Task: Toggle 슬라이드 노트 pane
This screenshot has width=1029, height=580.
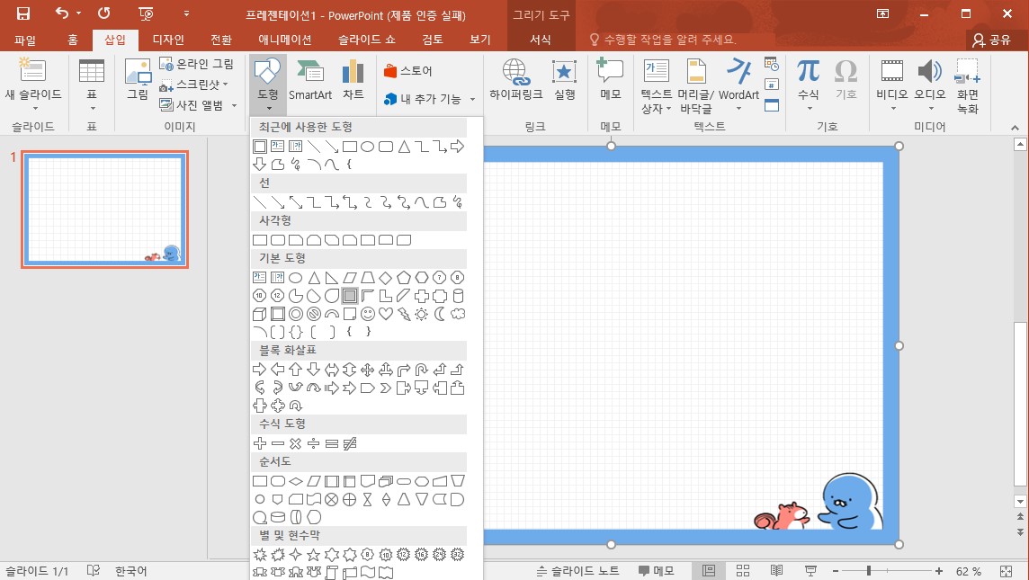Action: pos(577,571)
